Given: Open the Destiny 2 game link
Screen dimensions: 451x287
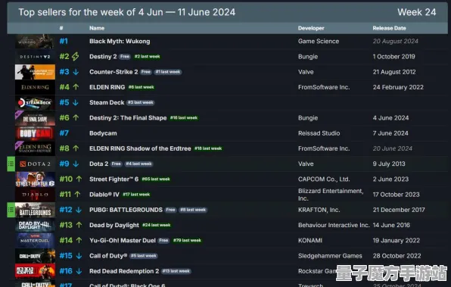Looking at the screenshot, I should click(x=103, y=57).
